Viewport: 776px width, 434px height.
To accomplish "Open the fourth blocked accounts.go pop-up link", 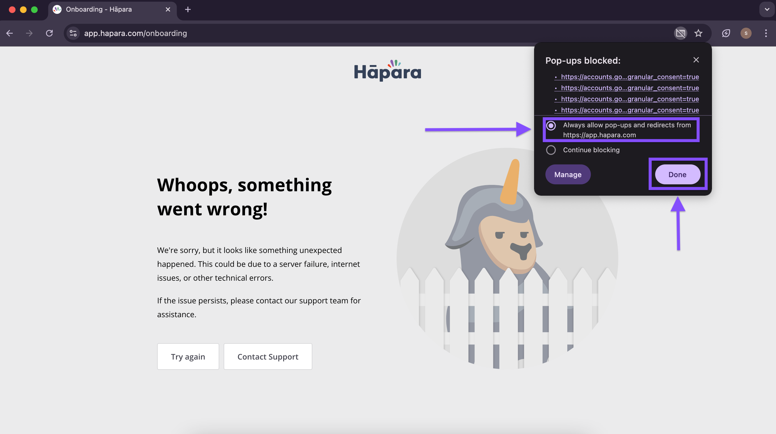I will click(x=630, y=110).
